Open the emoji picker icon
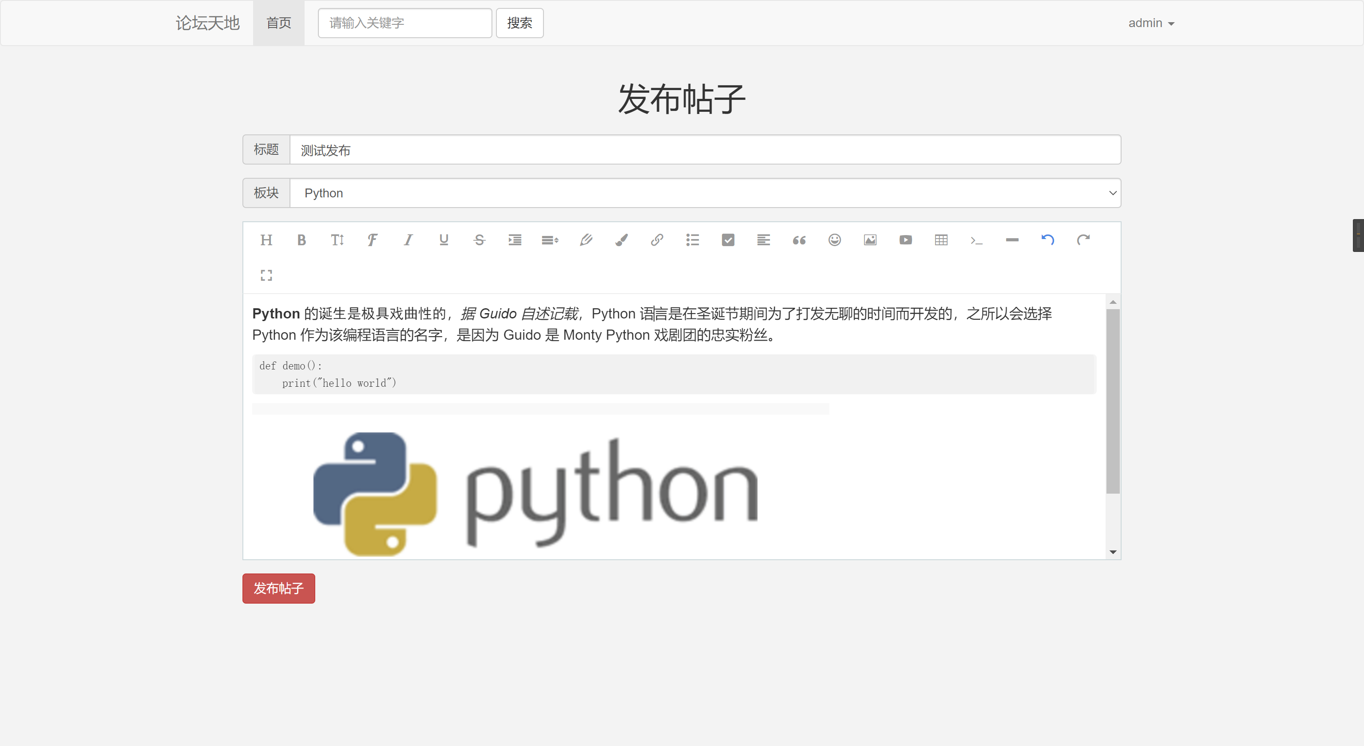 834,240
